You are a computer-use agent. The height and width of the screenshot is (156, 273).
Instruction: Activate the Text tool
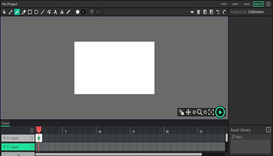click(55, 12)
